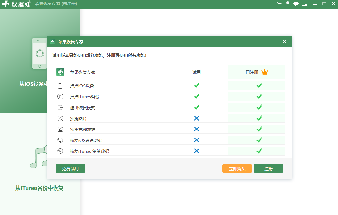Click the checkmark under 已注册 for 恢复iTunes 备份数据
The width and height of the screenshot is (338, 215).
(259, 151)
